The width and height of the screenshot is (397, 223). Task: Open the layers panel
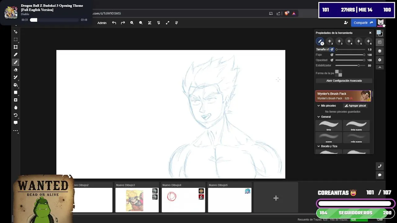pos(380,51)
